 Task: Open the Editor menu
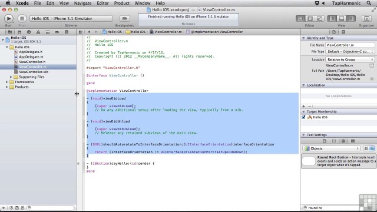(x=102, y=3)
